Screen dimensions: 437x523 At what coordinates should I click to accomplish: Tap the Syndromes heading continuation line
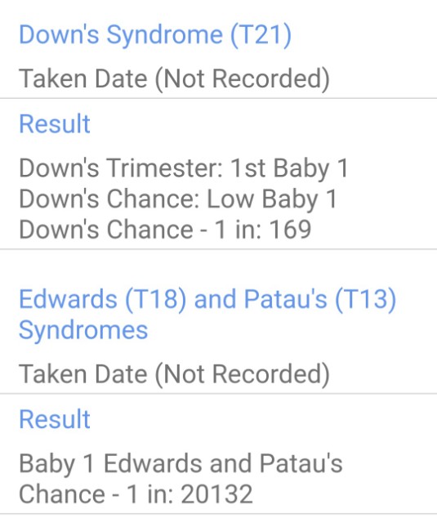click(83, 331)
